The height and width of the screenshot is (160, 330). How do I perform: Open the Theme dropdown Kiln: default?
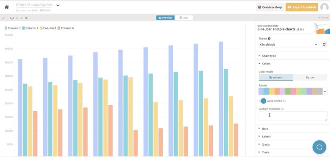click(288, 45)
